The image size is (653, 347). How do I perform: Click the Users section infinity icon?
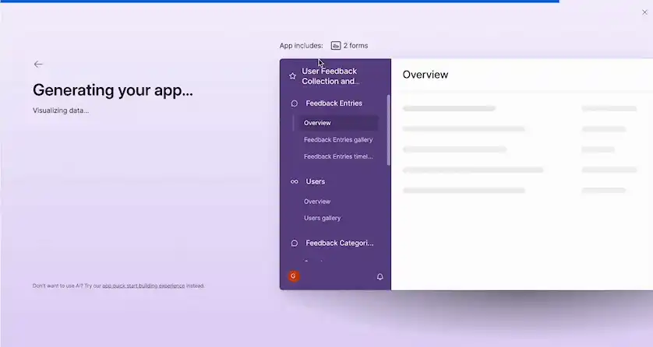[x=294, y=182]
